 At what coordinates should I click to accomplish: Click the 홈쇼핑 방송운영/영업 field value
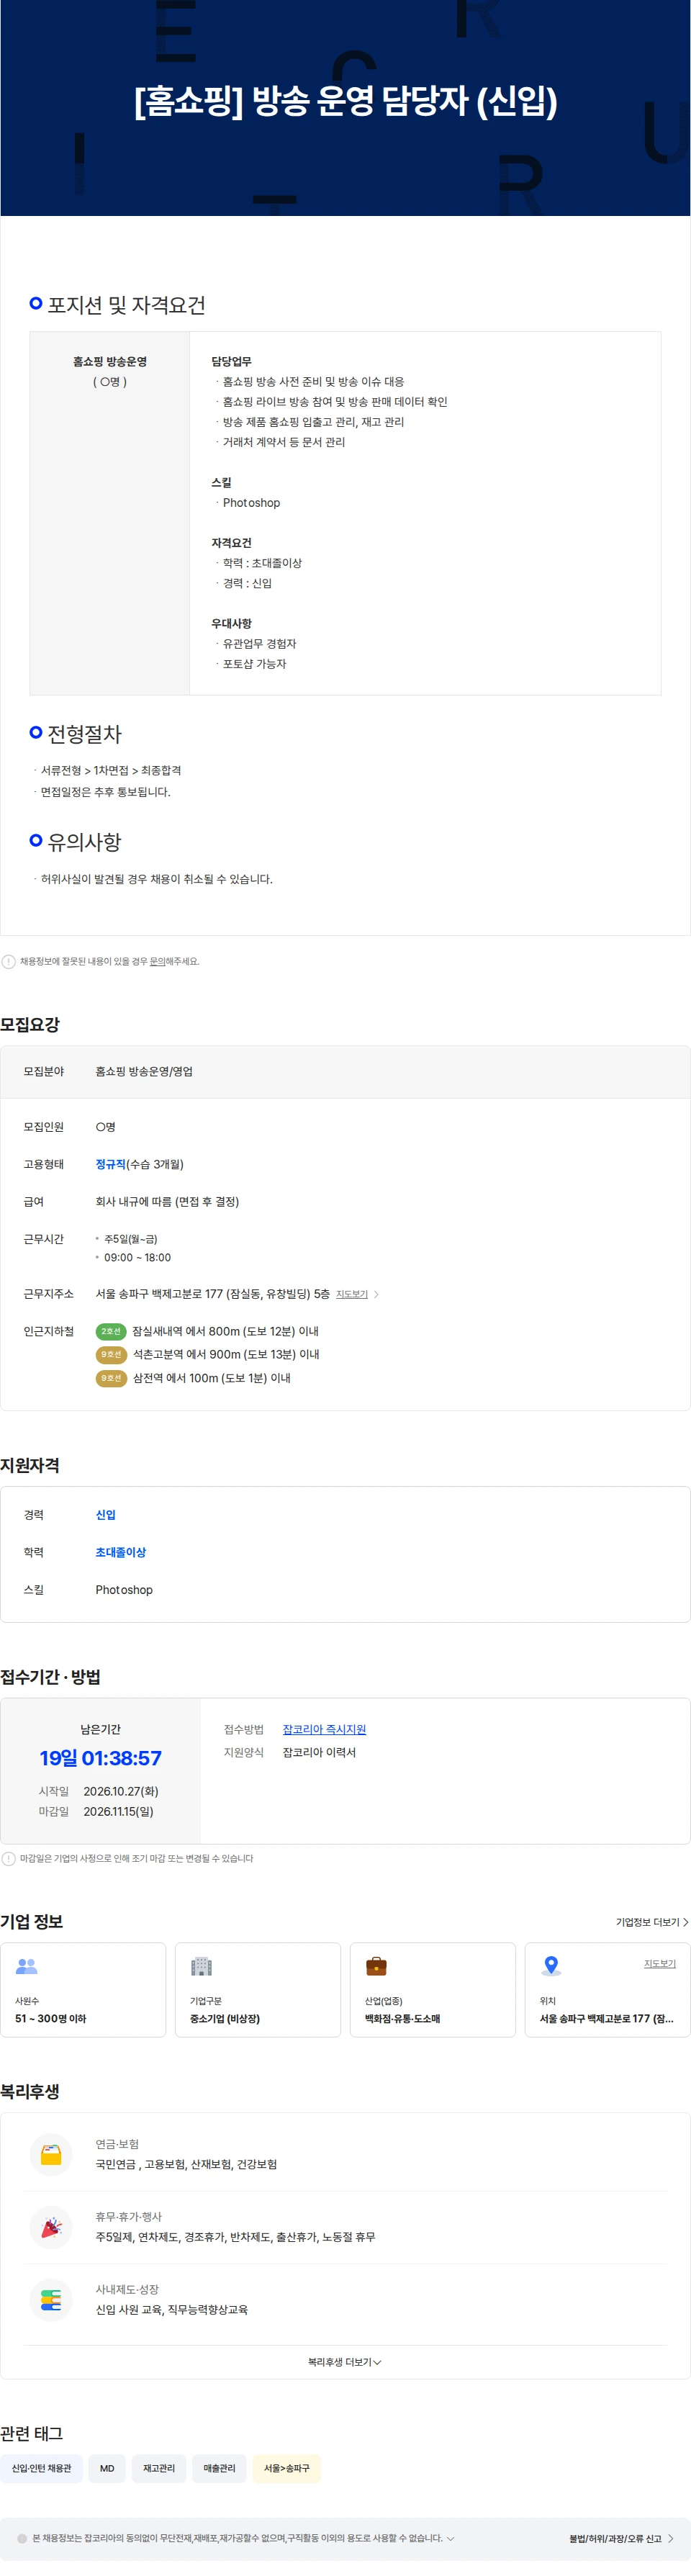[x=144, y=1071]
